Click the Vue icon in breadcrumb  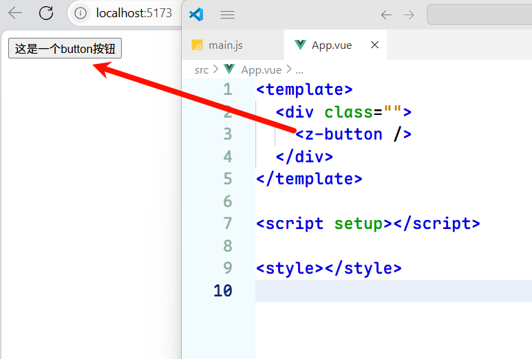(x=229, y=69)
